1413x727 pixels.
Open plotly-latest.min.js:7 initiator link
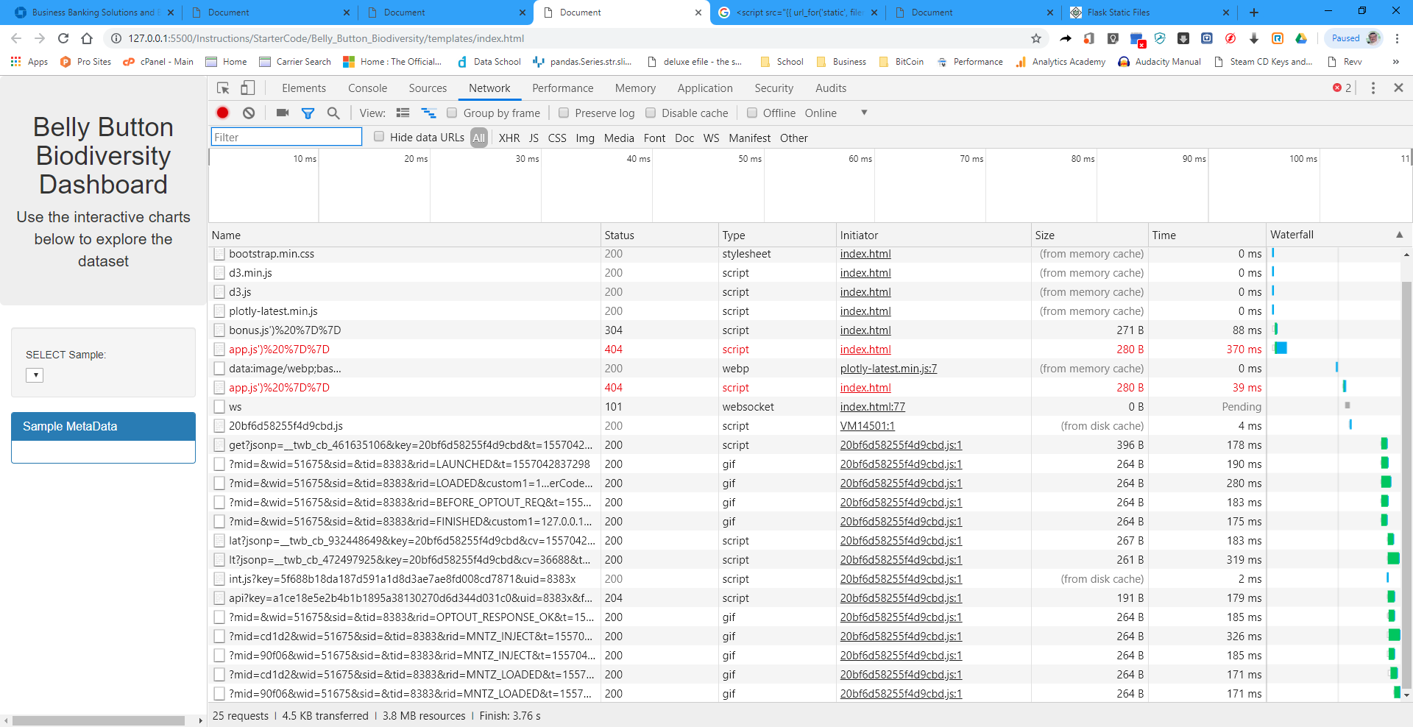pyautogui.click(x=888, y=369)
